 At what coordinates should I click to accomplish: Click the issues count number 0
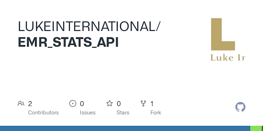point(82,104)
